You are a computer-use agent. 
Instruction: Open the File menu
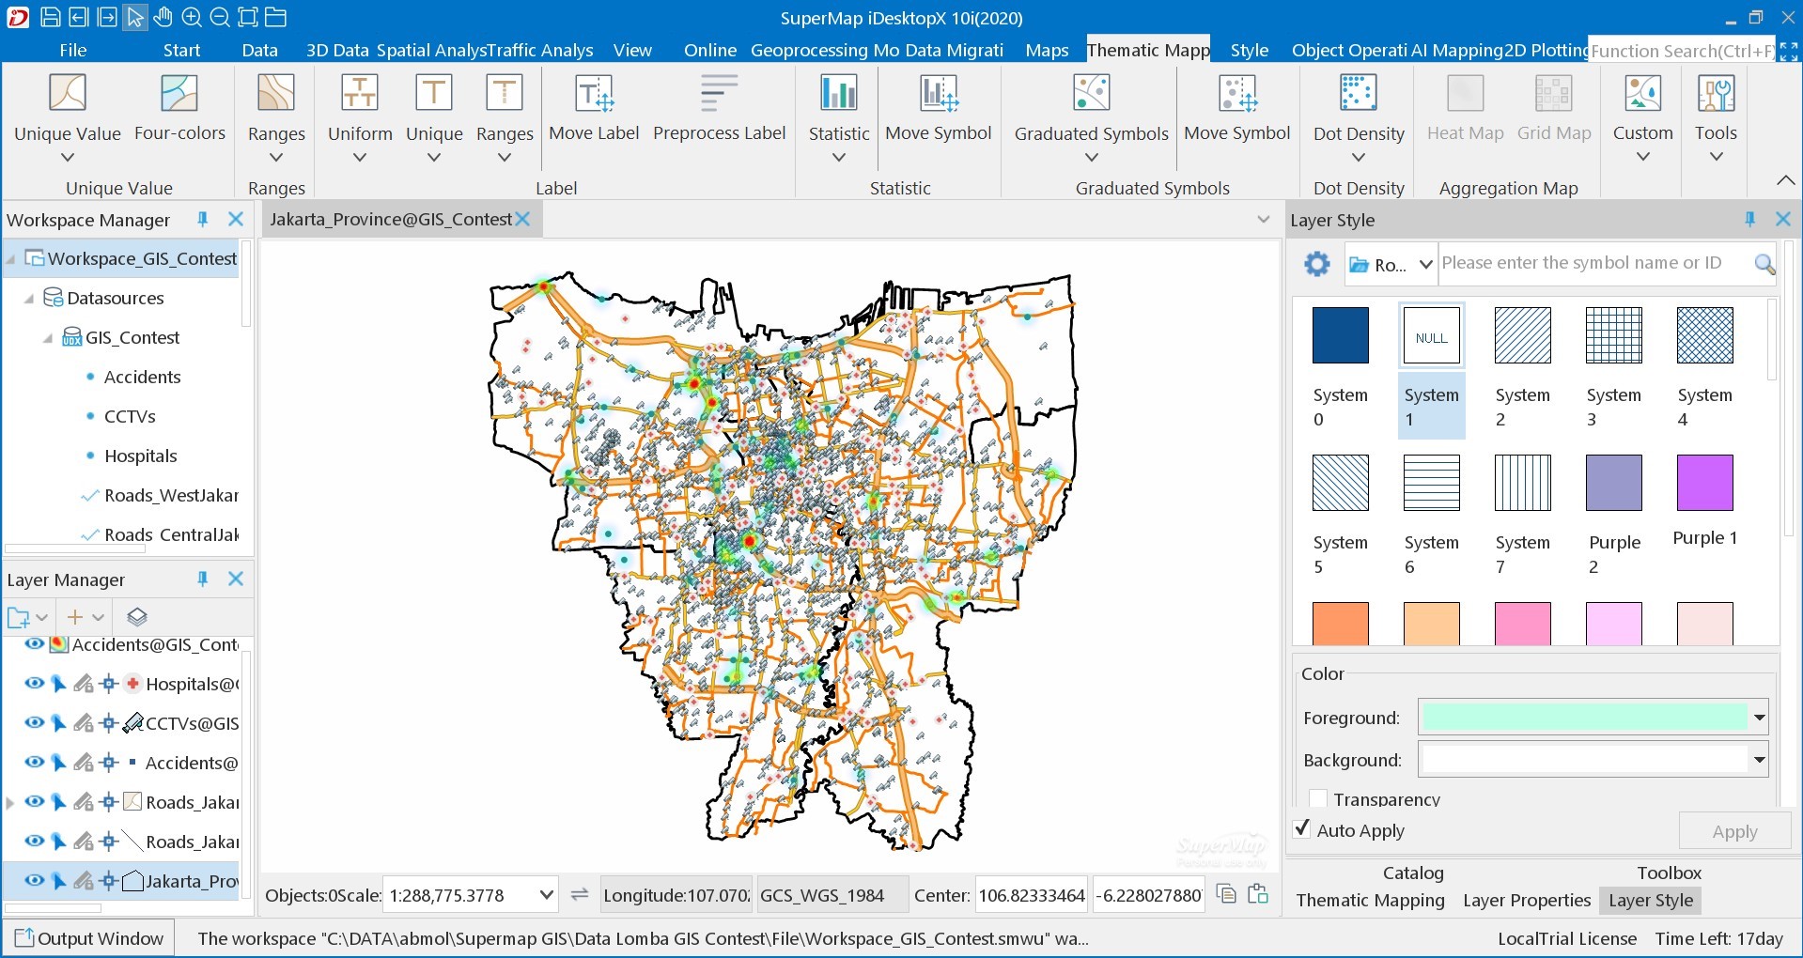pos(72,50)
